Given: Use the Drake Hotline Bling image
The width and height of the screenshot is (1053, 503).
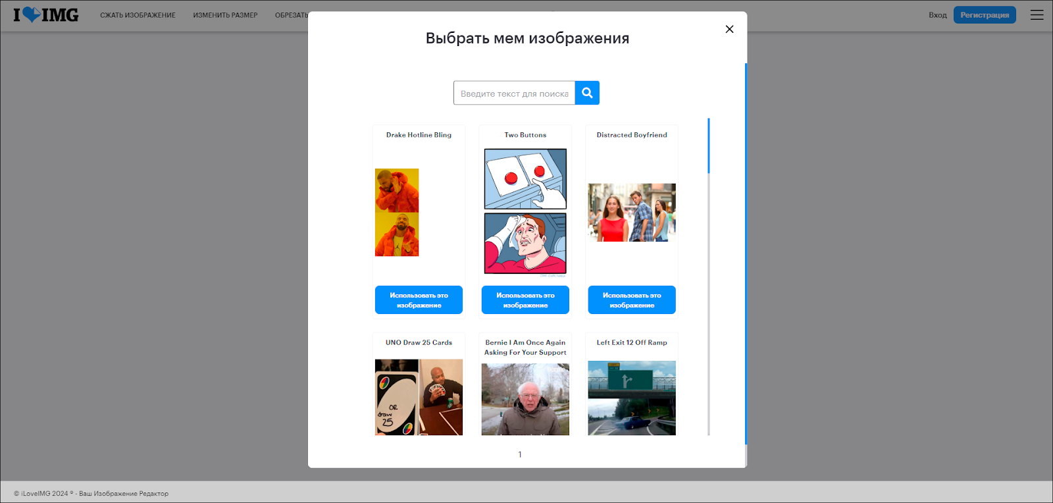Looking at the screenshot, I should click(419, 300).
